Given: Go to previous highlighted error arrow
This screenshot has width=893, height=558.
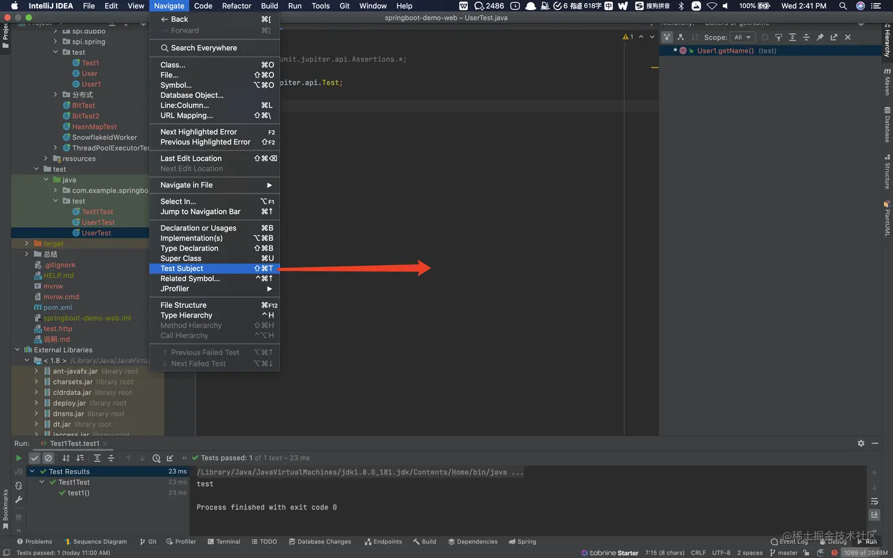Looking at the screenshot, I should point(641,37).
